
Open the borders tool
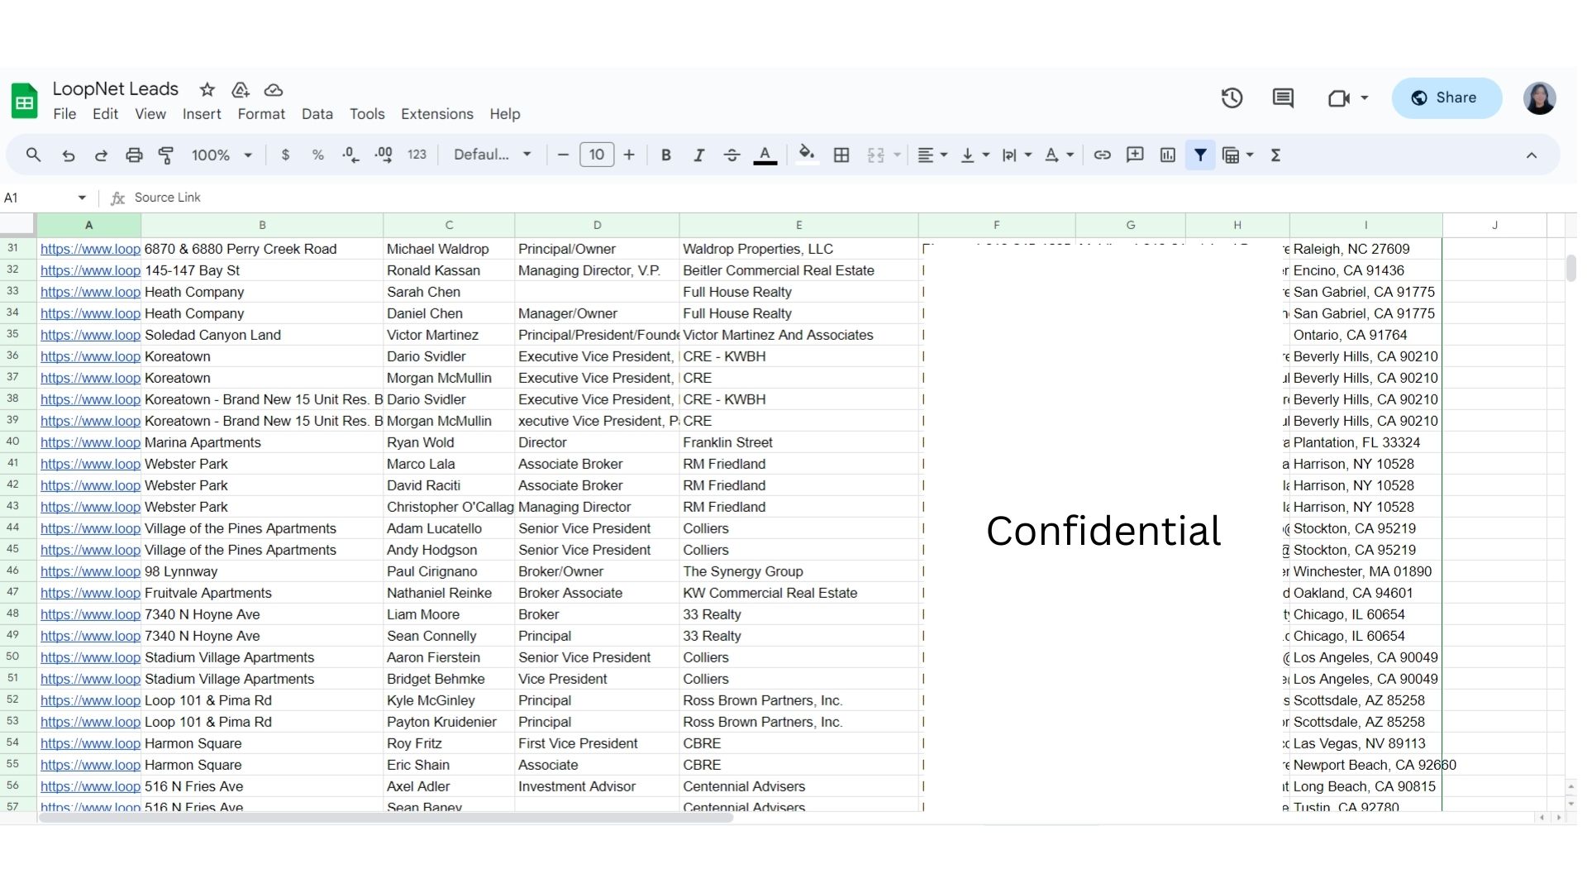coord(841,155)
